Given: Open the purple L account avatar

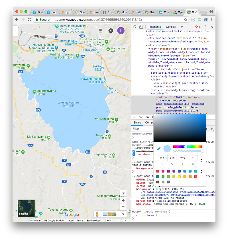Looking at the screenshot, I should tap(121, 31).
